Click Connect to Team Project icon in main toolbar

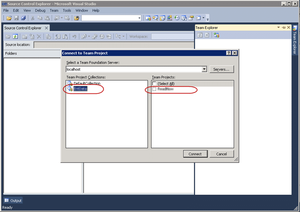(148, 18)
